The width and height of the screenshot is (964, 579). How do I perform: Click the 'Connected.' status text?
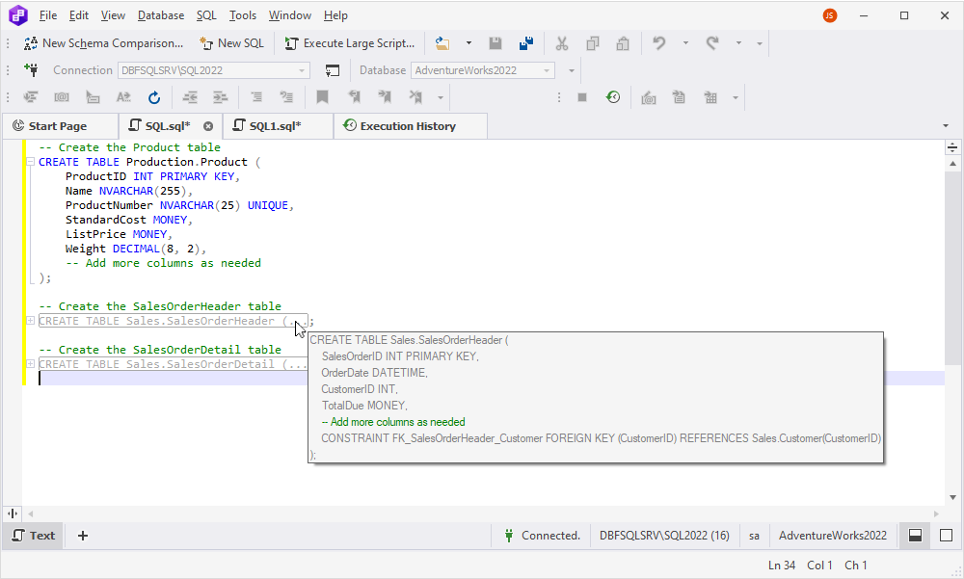click(550, 536)
